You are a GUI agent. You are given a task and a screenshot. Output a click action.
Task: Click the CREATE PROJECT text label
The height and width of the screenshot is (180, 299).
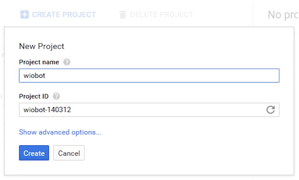pyautogui.click(x=64, y=14)
